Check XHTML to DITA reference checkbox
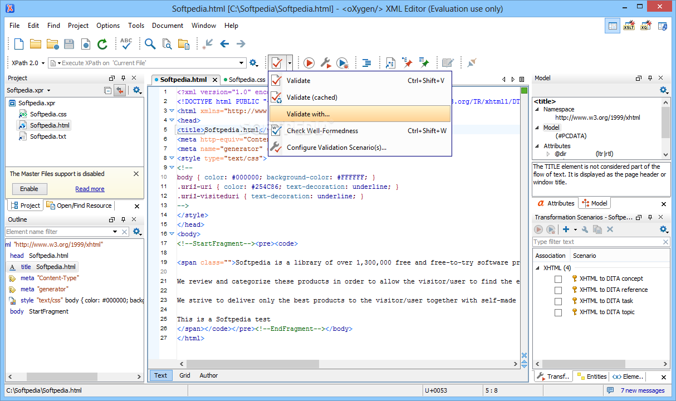The height and width of the screenshot is (401, 676). (558, 290)
